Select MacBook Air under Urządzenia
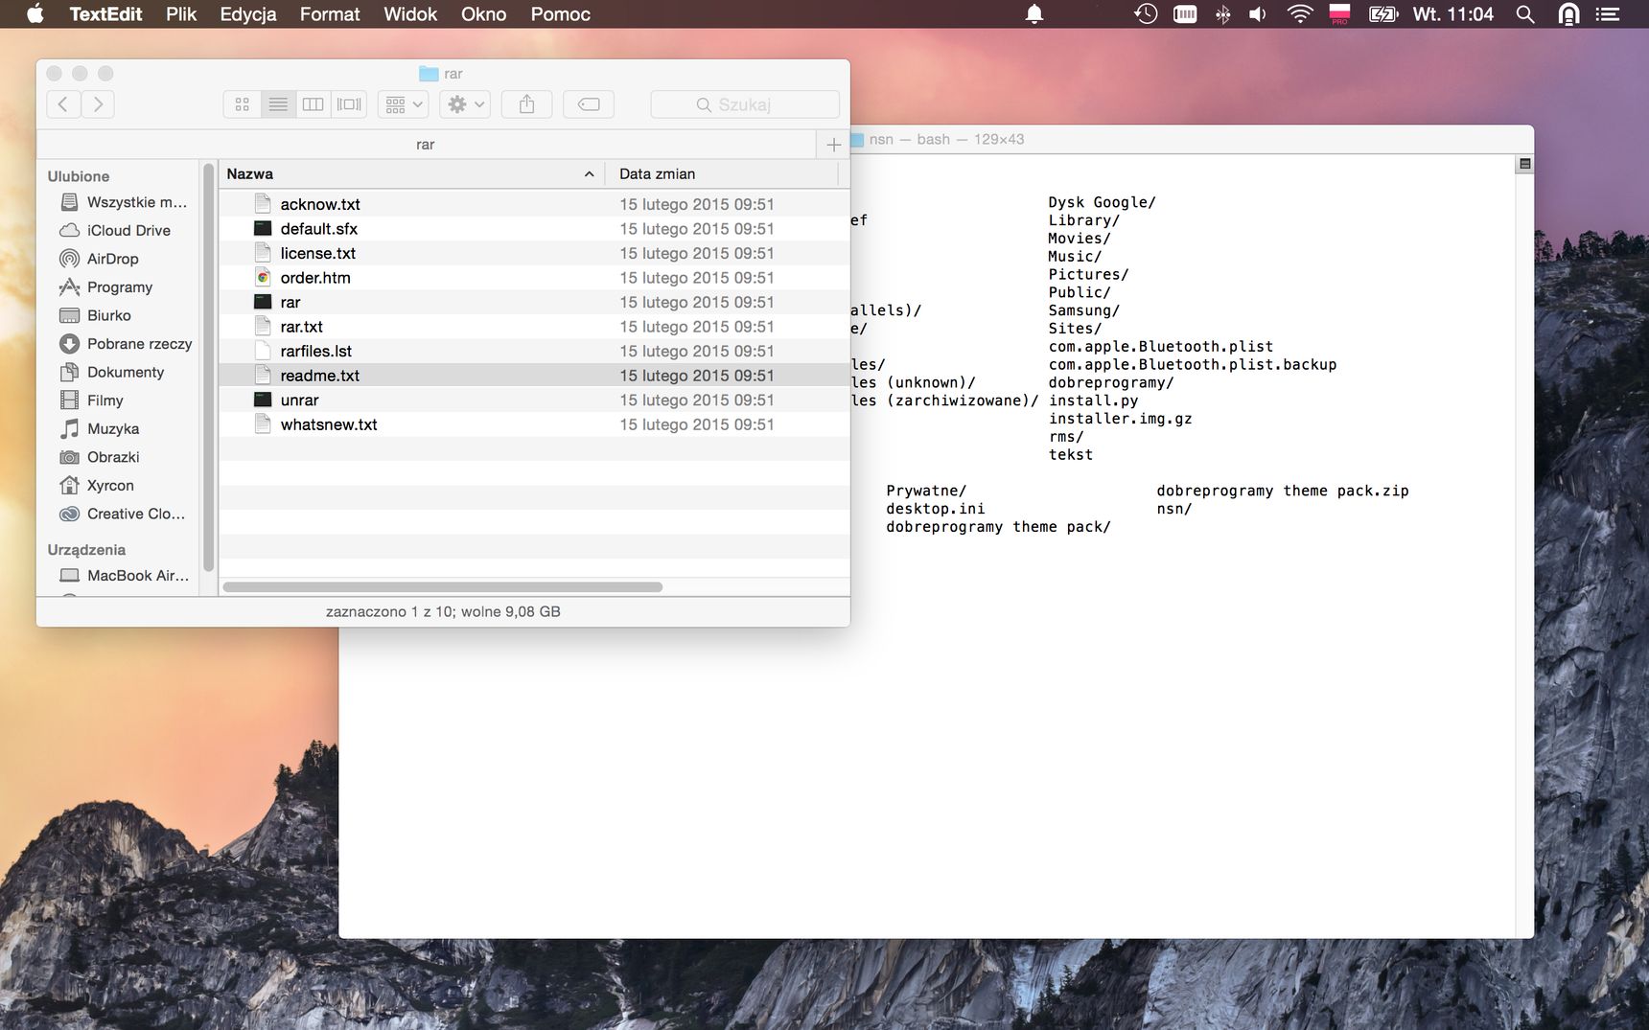 [x=126, y=576]
